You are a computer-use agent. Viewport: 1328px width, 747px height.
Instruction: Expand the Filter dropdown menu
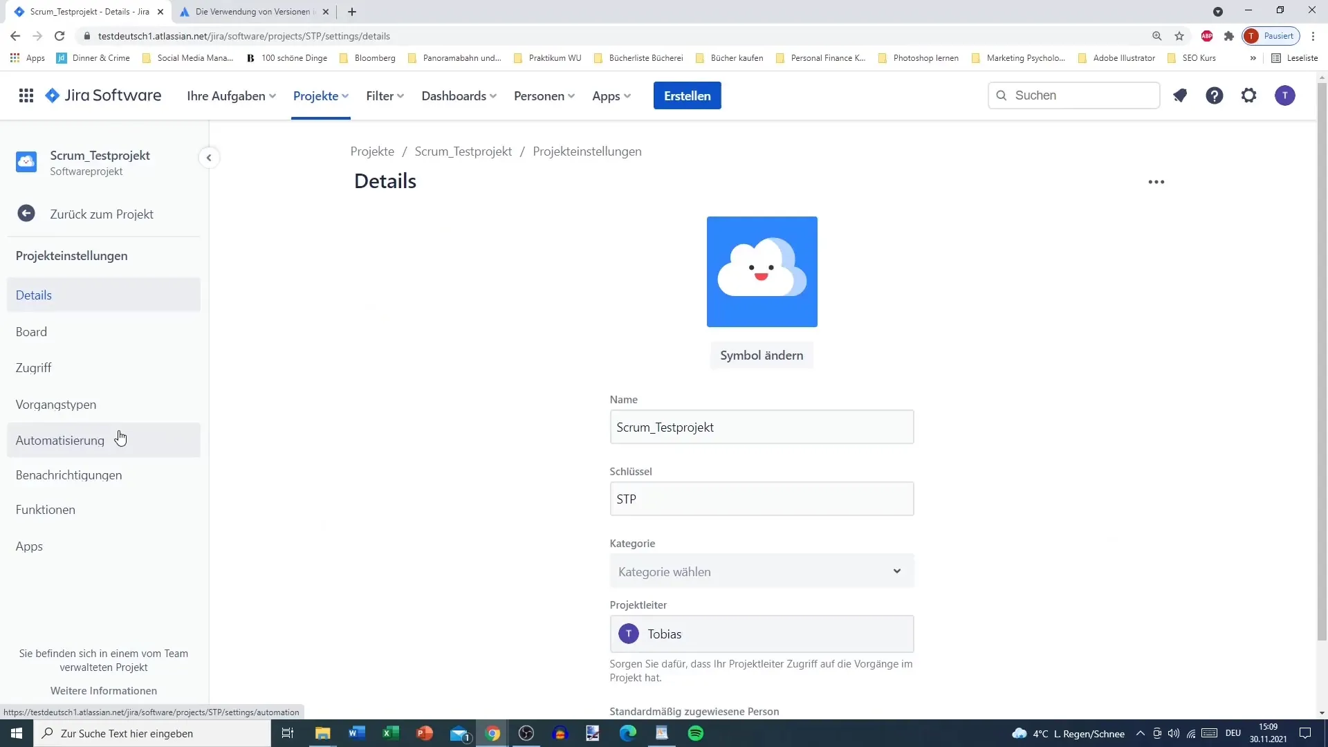pos(384,95)
